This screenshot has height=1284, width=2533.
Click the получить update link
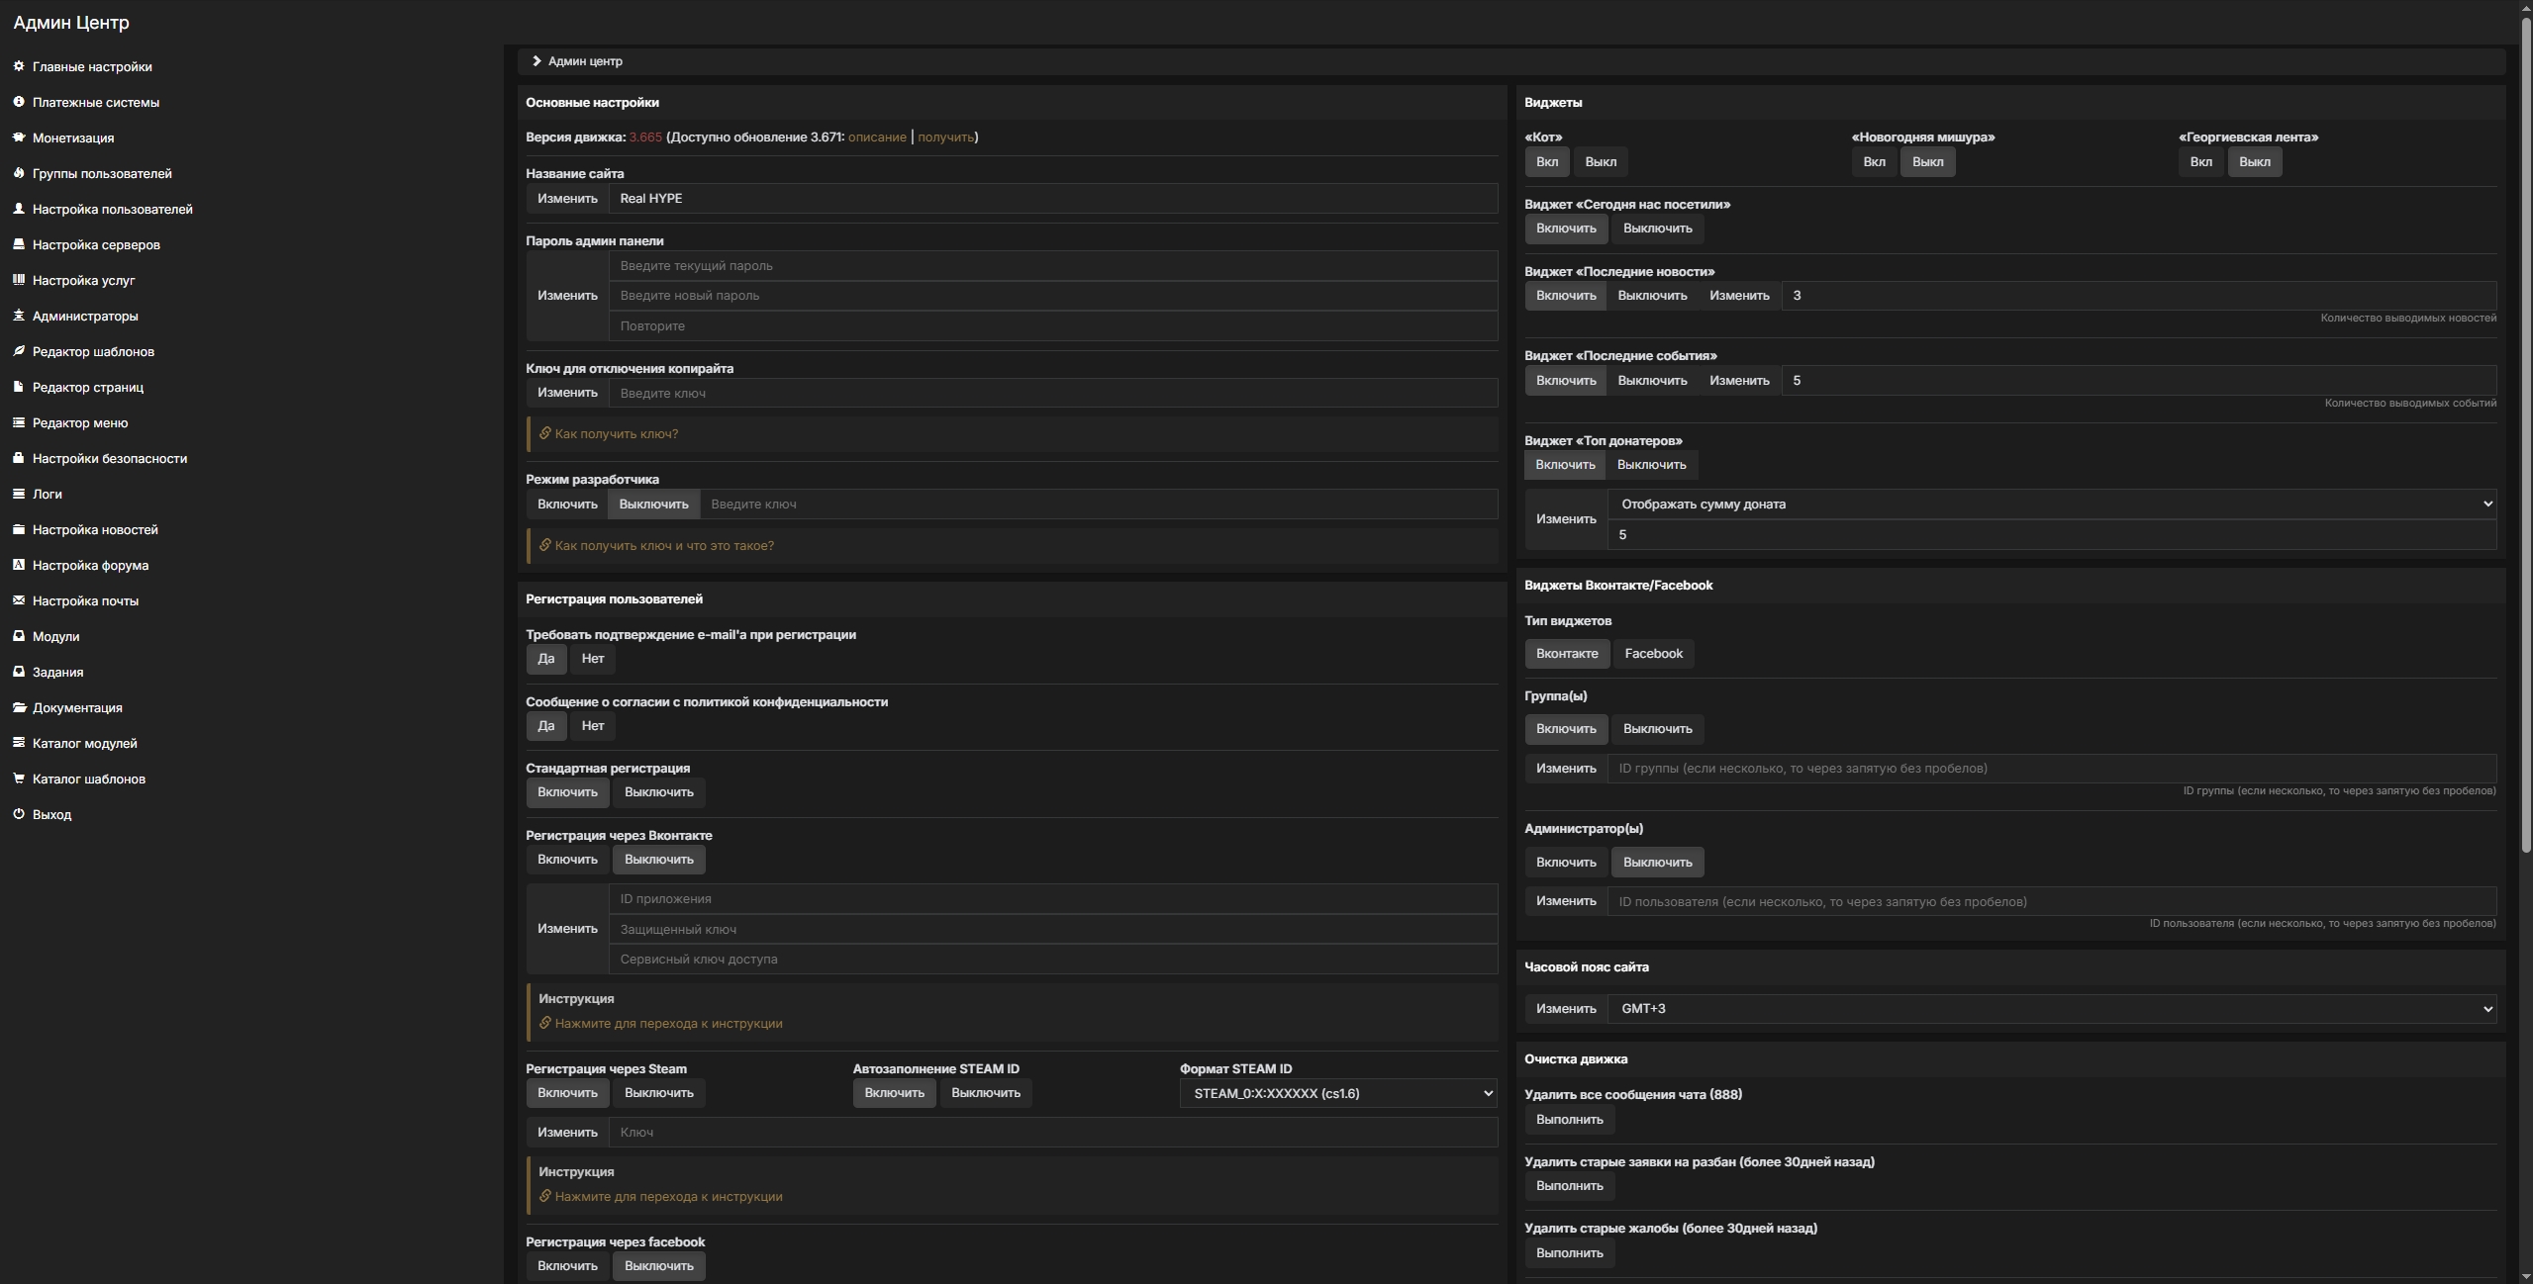point(944,138)
